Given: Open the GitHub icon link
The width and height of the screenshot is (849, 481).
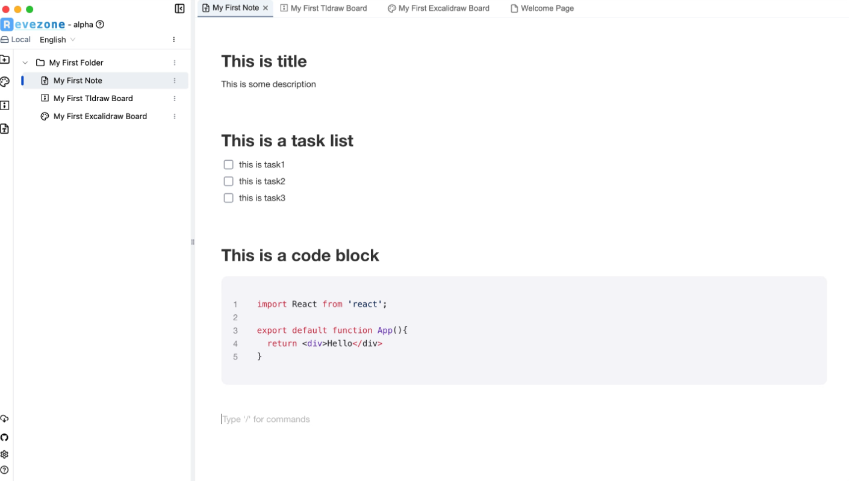Looking at the screenshot, I should [x=5, y=438].
